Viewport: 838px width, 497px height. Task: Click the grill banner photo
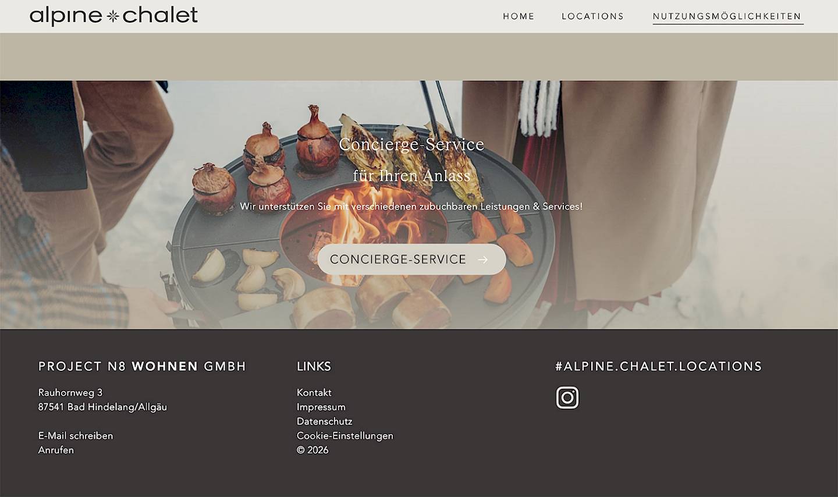[x=419, y=205]
